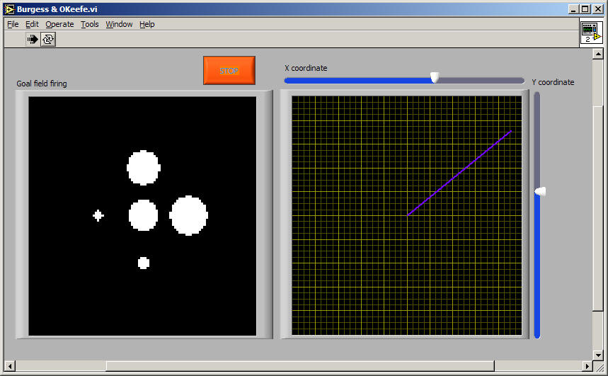
Task: Click the X coordinate slider handle
Action: click(x=435, y=78)
